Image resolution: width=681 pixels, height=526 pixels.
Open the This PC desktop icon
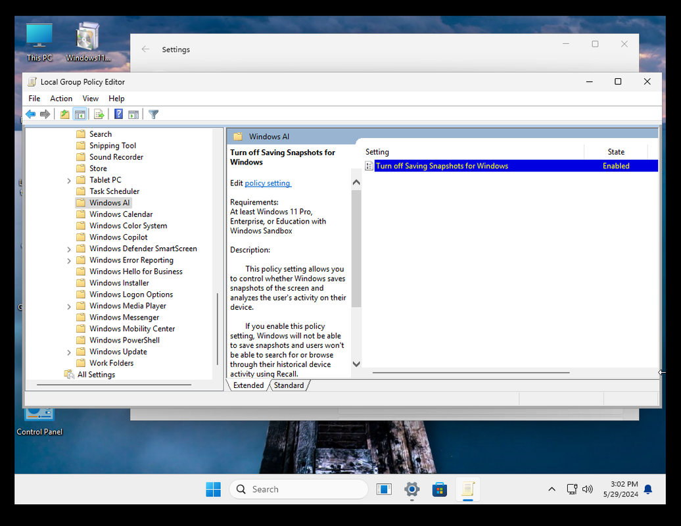point(39,43)
